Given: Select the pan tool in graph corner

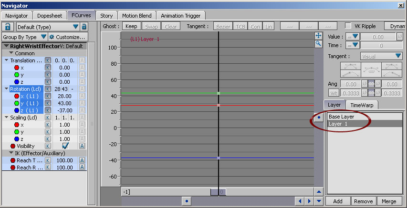Looking at the screenshot, I should (318, 36).
